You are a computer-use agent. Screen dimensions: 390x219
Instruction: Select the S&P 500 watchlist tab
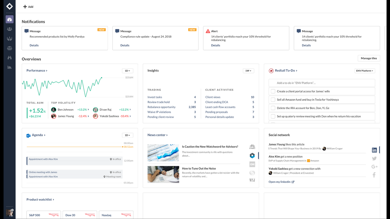point(43,215)
